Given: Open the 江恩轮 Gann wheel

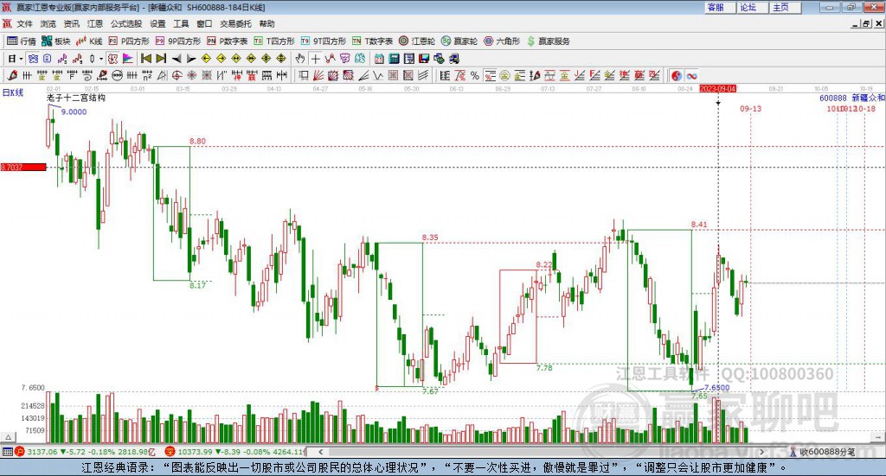Looking at the screenshot, I should coord(417,41).
